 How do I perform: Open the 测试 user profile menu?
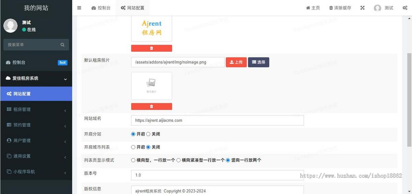click(384, 8)
